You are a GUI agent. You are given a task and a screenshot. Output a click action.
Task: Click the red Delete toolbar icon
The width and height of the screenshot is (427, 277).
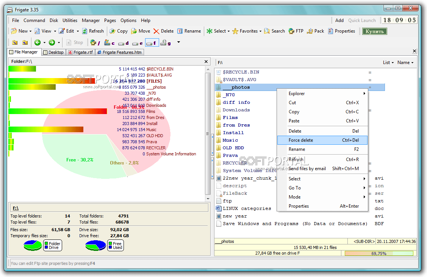pos(156,31)
